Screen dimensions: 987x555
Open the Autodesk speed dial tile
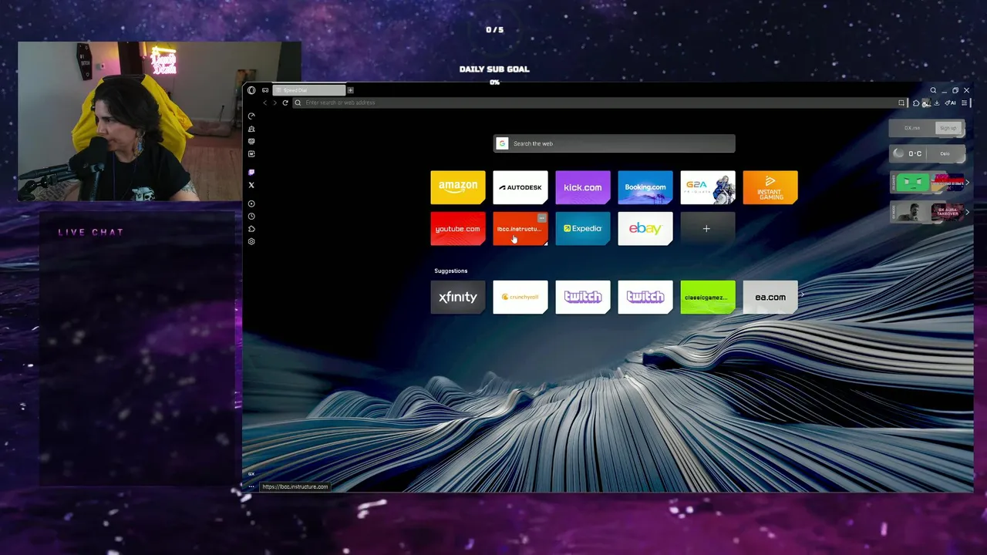click(x=520, y=187)
